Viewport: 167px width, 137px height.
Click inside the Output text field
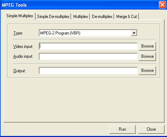(88, 70)
